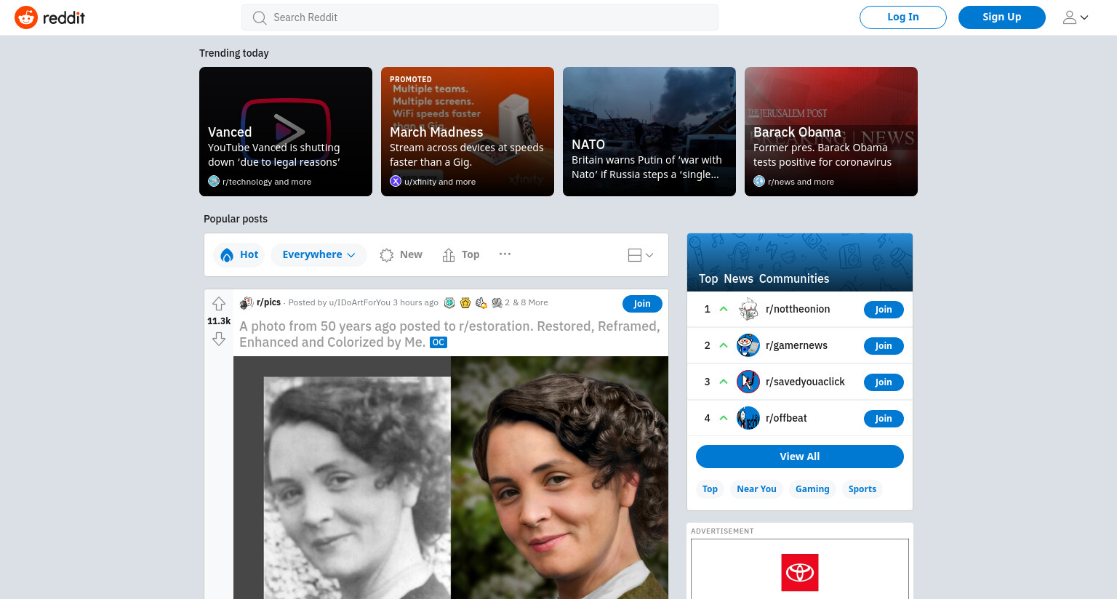Select the Sports category chip
This screenshot has height=599, width=1117.
click(x=862, y=489)
